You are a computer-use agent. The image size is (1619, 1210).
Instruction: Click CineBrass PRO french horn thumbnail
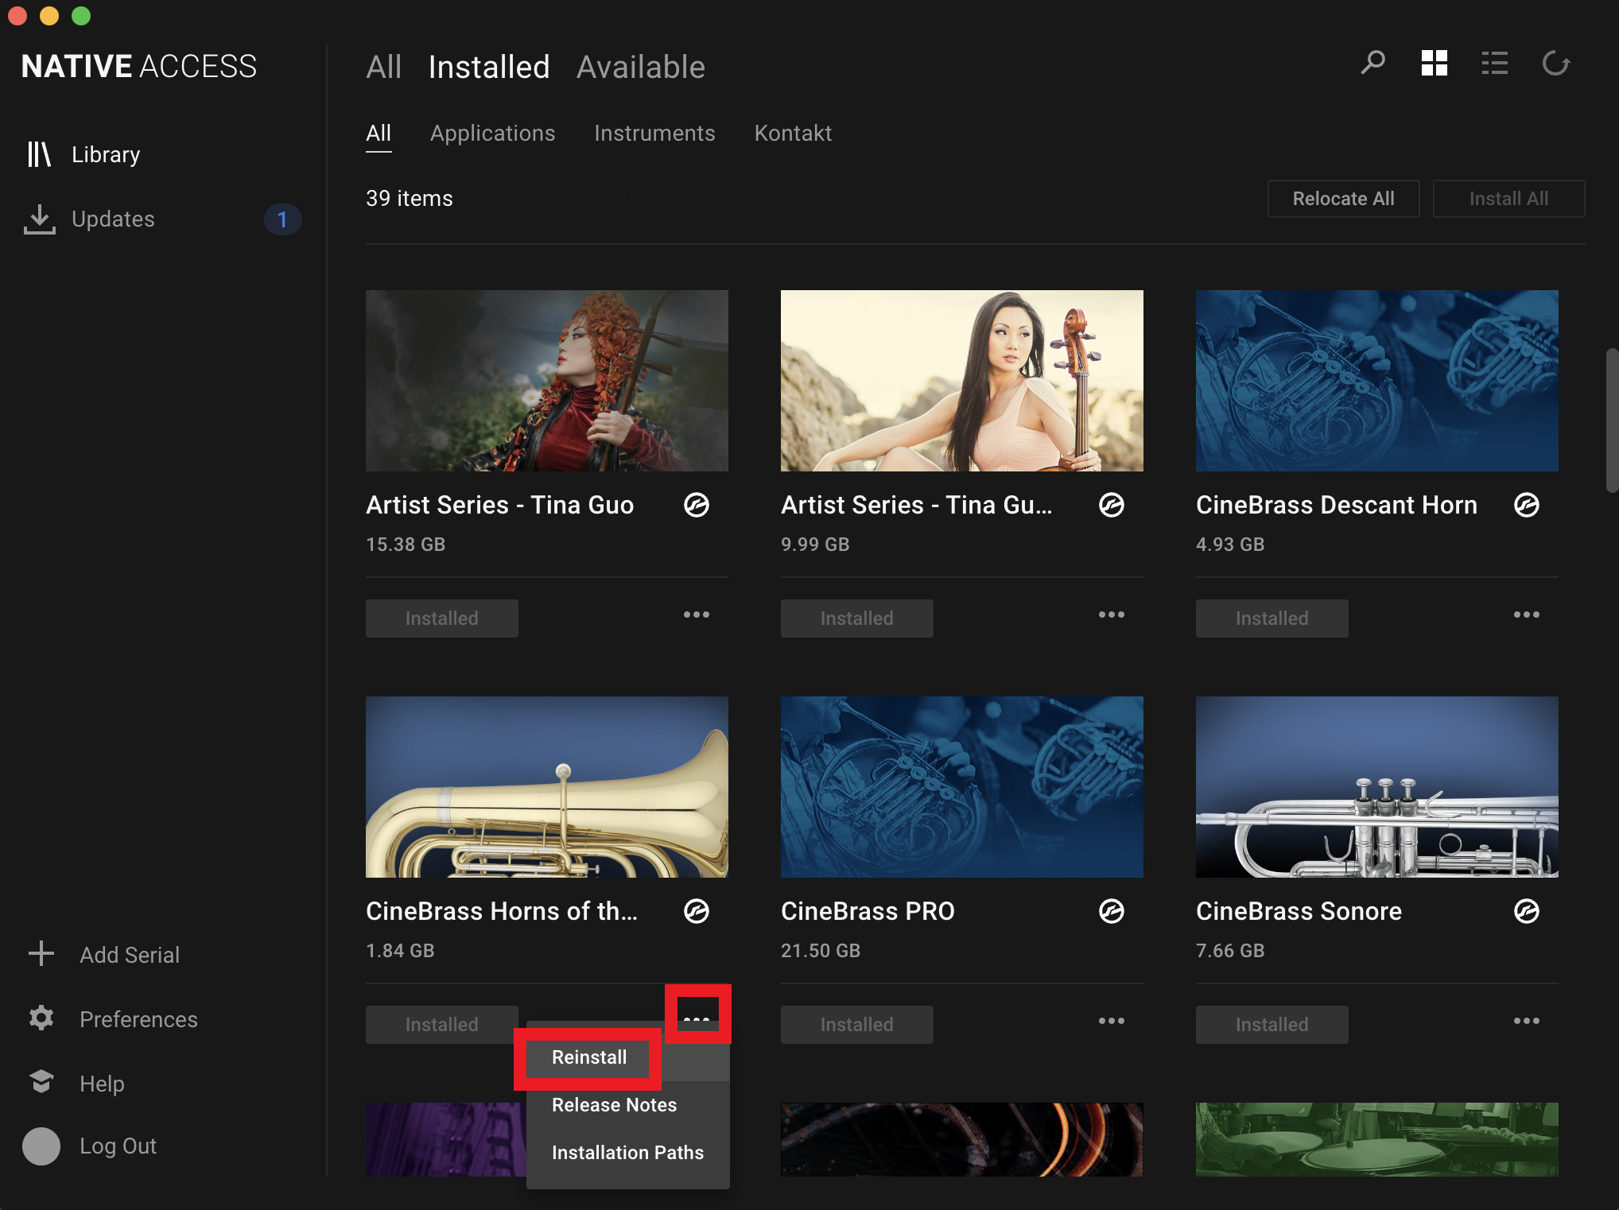point(962,787)
